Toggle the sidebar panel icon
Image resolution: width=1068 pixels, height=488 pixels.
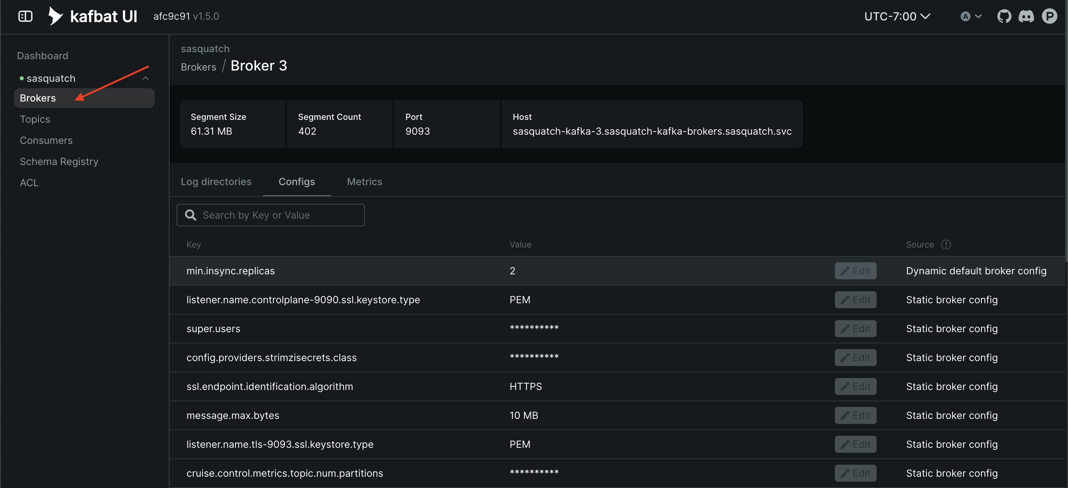click(x=25, y=16)
